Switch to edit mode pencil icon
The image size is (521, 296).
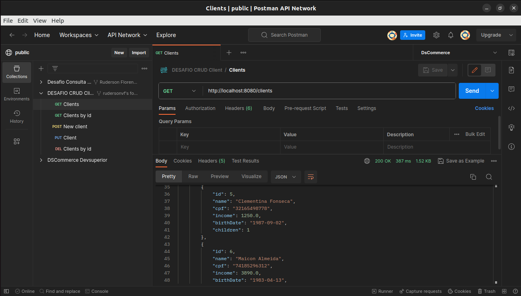[475, 70]
